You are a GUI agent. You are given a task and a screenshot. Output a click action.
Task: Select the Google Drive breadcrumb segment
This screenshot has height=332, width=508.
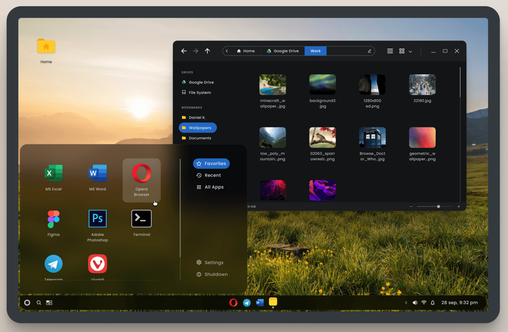tap(283, 51)
